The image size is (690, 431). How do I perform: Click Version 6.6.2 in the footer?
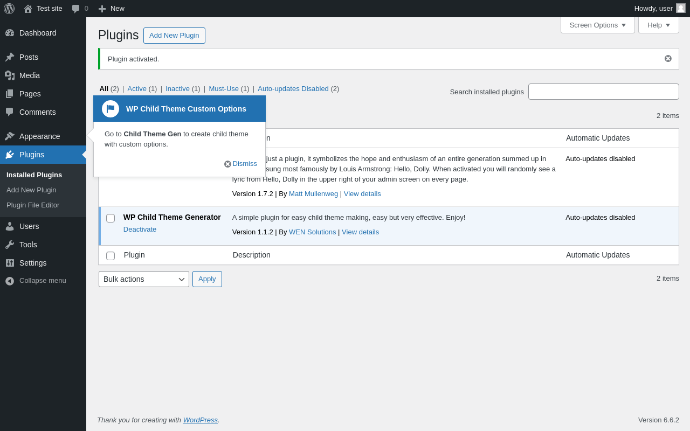[x=659, y=420]
